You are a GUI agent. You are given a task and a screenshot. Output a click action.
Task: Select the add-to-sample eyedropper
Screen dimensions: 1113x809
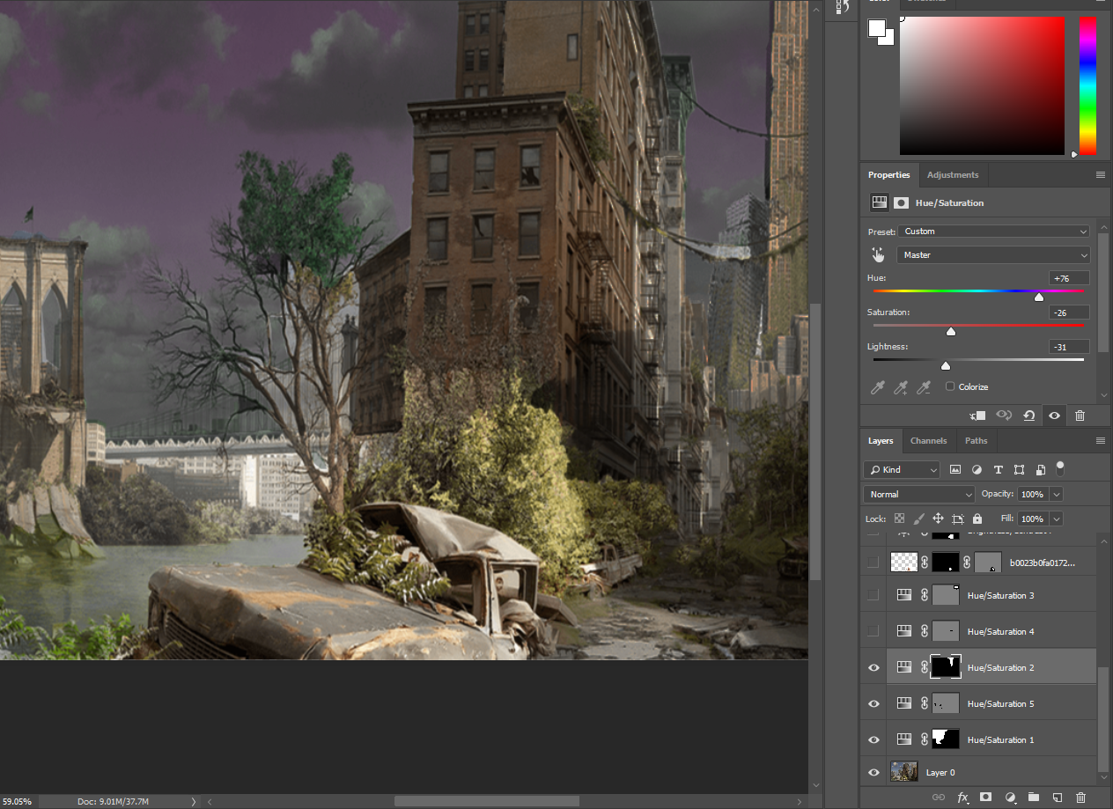(x=901, y=387)
